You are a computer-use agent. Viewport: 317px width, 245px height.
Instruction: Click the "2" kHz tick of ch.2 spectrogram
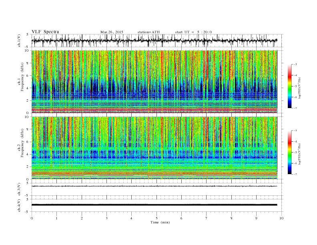click(28, 167)
